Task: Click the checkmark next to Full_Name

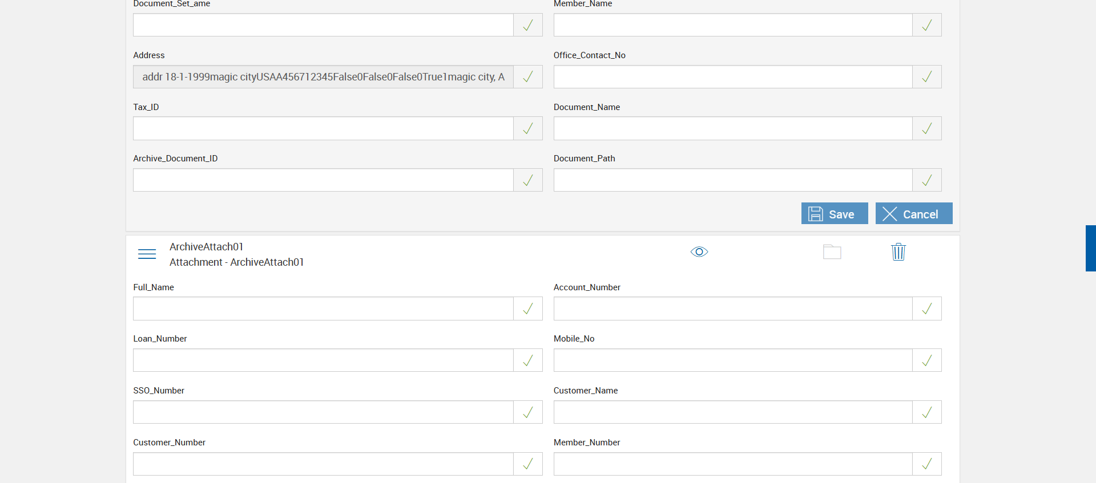Action: click(528, 309)
